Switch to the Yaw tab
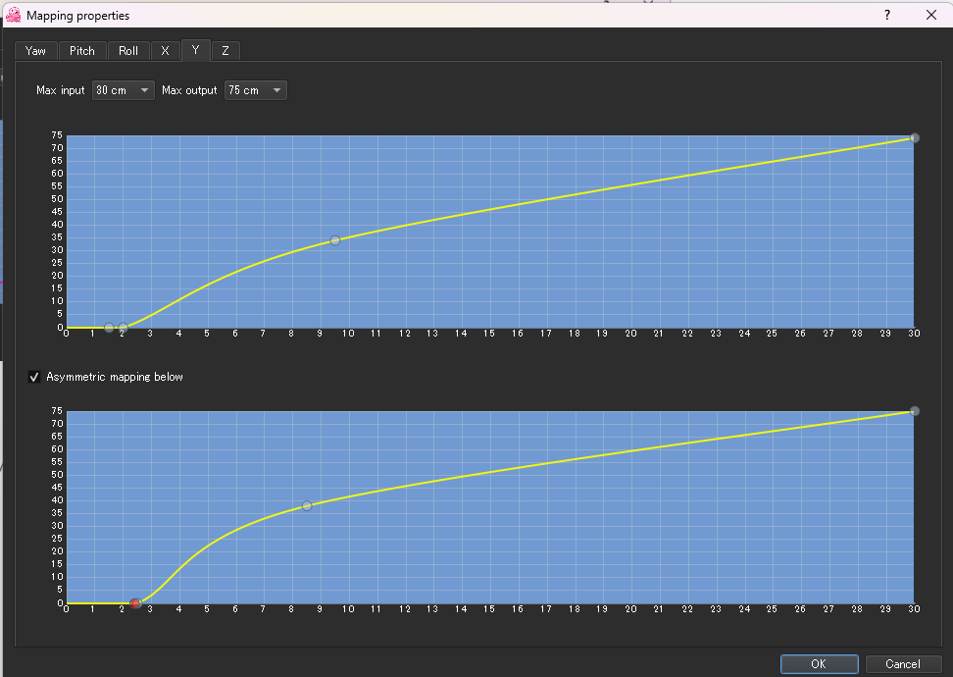Image resolution: width=953 pixels, height=677 pixels. click(35, 51)
